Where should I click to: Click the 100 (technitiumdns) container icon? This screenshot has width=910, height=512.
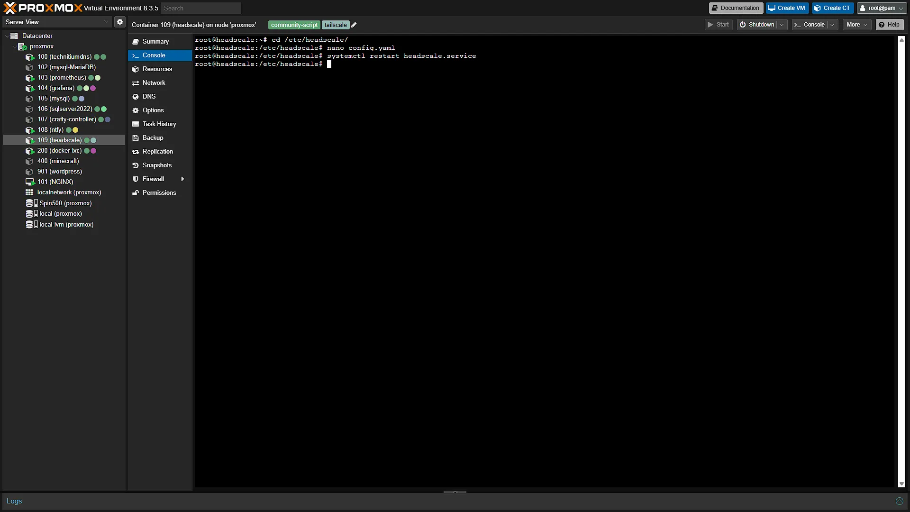(x=30, y=57)
